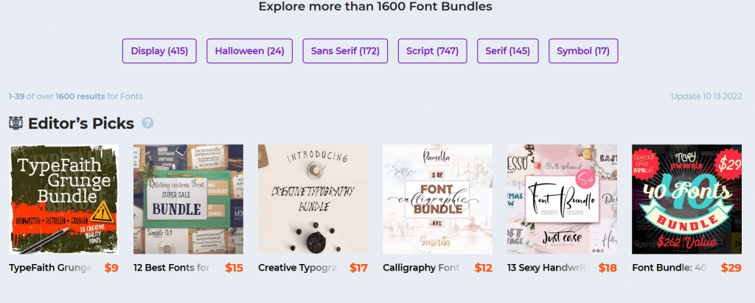This screenshot has width=755, height=303.
Task: Open the TypeFaith Grunge Bundle thumbnail
Action: coord(63,199)
